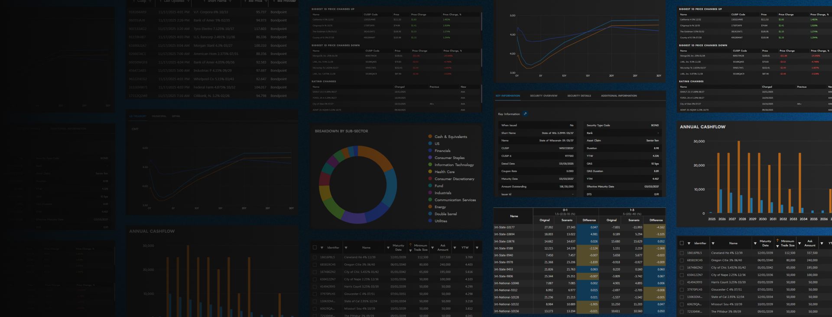Click orange sort arrow on Minimum Trade Size, brighter table
The width and height of the screenshot is (832, 317).
[777, 240]
